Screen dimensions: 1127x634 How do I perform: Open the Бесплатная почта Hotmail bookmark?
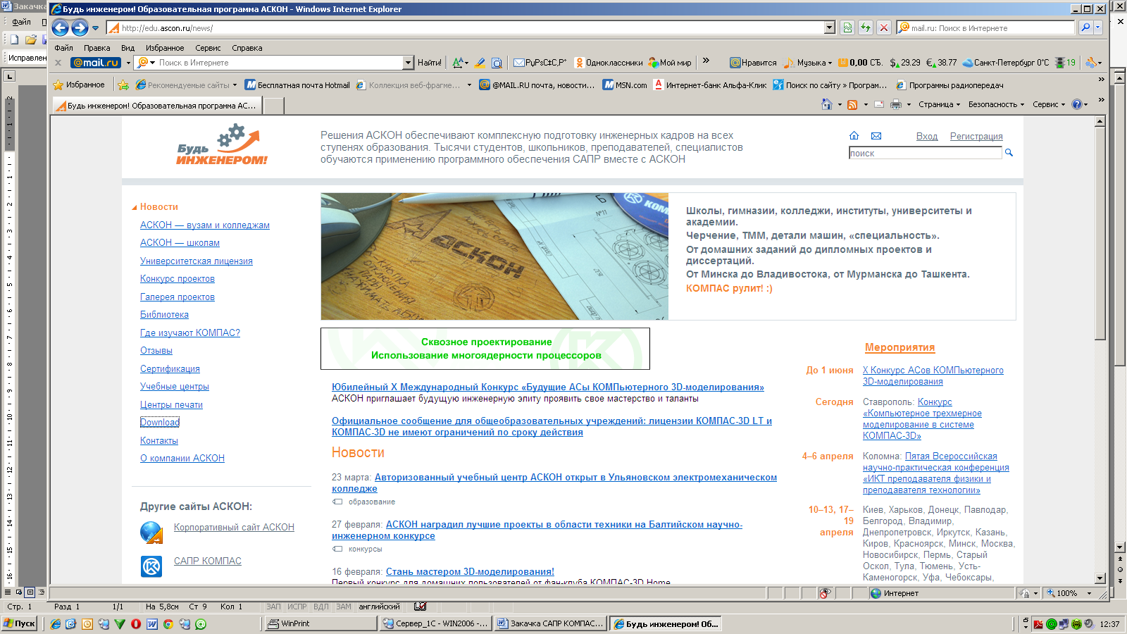tap(297, 85)
